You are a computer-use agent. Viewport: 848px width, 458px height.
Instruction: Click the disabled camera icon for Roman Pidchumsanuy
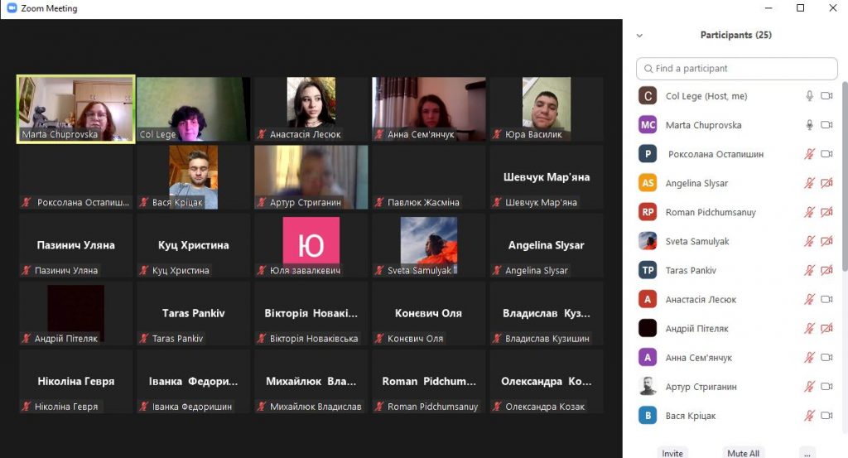coord(826,212)
